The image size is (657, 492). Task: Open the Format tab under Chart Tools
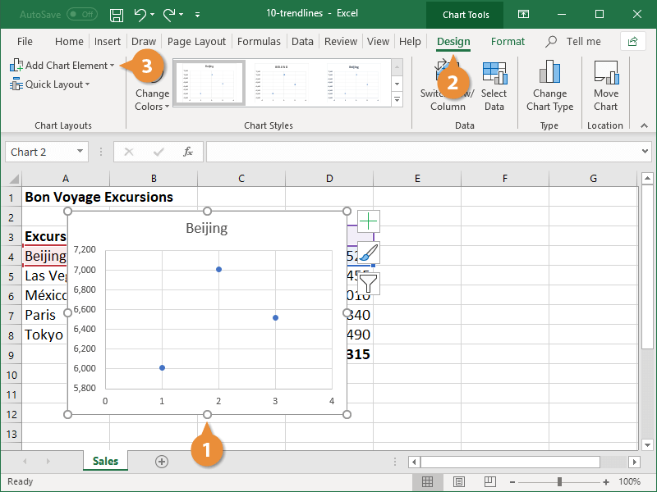pyautogui.click(x=508, y=41)
